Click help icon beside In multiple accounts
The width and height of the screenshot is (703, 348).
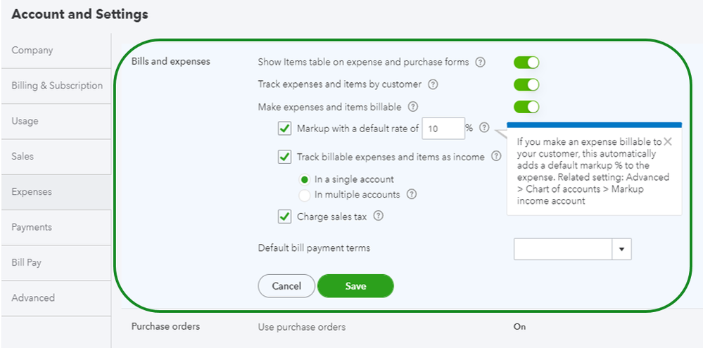[x=412, y=194]
